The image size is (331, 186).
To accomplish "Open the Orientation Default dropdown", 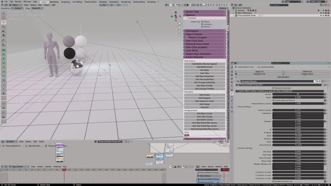I will tap(18, 8).
